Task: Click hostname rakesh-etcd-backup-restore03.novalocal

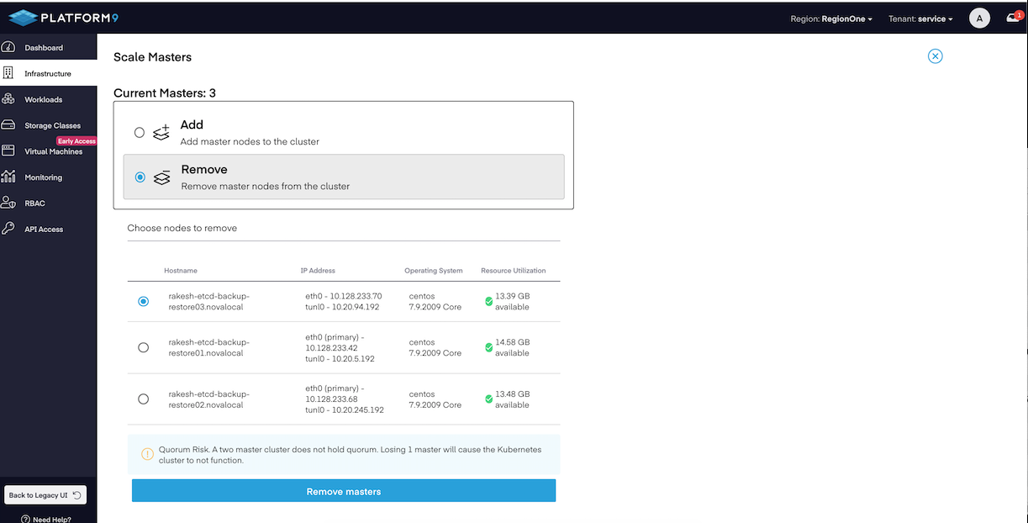Action: [x=209, y=301]
